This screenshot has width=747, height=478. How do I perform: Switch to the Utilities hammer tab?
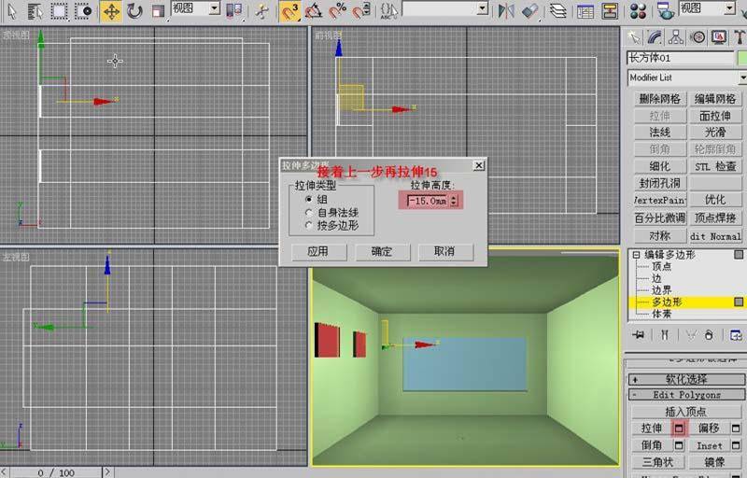click(740, 37)
